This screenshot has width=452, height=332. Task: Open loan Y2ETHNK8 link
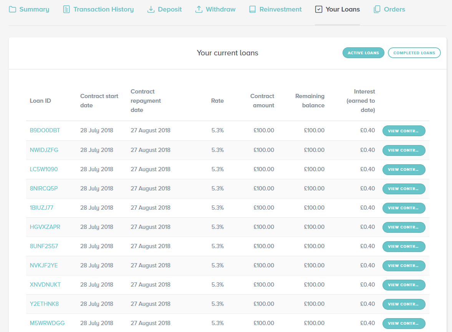[x=45, y=304]
